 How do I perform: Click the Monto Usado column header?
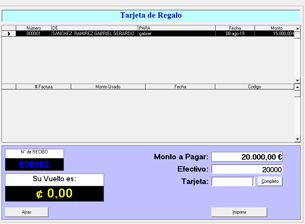(x=108, y=87)
